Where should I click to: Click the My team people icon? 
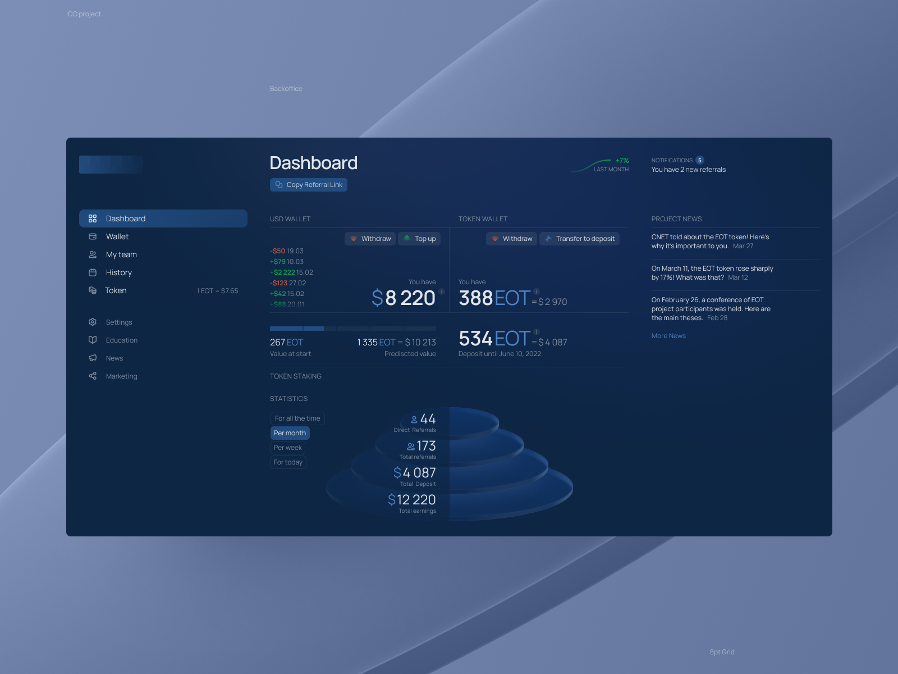(x=93, y=254)
